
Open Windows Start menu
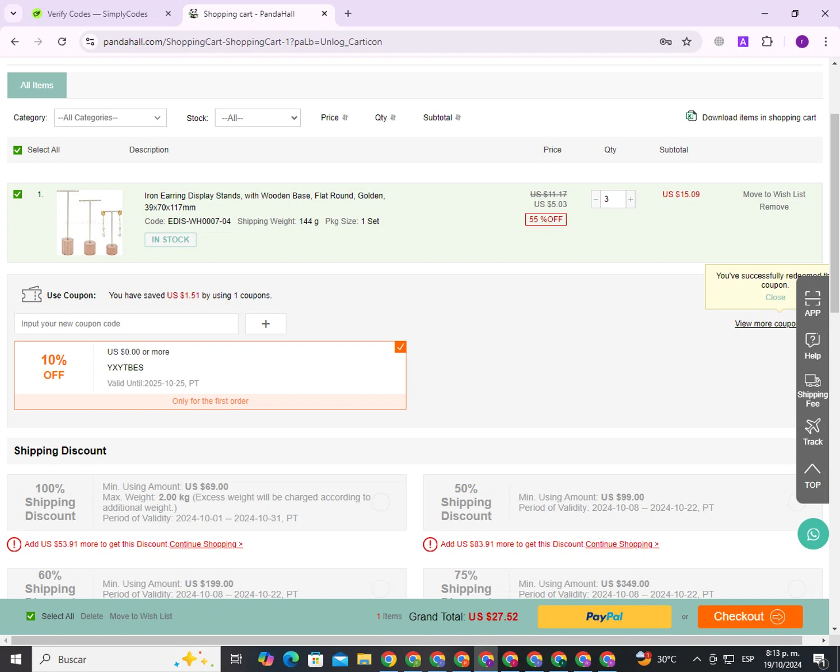tap(16, 659)
